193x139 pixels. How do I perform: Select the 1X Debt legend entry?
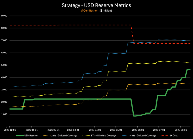(x=169, y=136)
